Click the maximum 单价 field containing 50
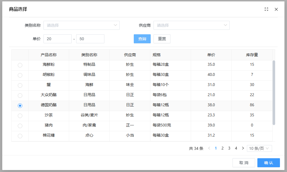The image size is (287, 172). click(x=90, y=39)
